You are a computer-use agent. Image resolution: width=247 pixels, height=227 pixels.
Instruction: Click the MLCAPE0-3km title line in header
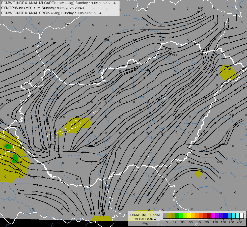click(59, 3)
